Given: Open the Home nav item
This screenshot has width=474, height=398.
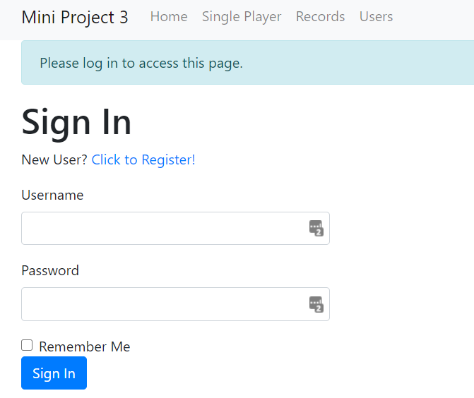Looking at the screenshot, I should [169, 17].
